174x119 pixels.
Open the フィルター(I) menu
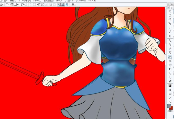pyautogui.click(x=69, y=1)
